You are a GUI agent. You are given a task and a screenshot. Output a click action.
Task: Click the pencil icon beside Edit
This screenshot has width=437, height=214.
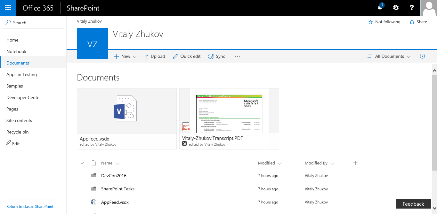coord(9,143)
